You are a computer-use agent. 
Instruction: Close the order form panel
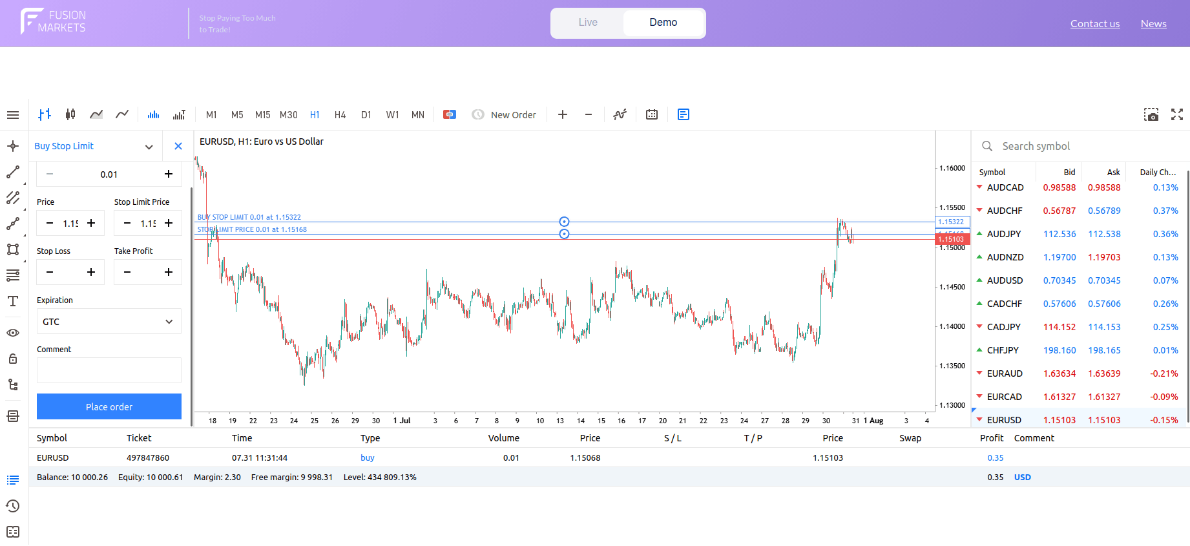click(x=178, y=146)
